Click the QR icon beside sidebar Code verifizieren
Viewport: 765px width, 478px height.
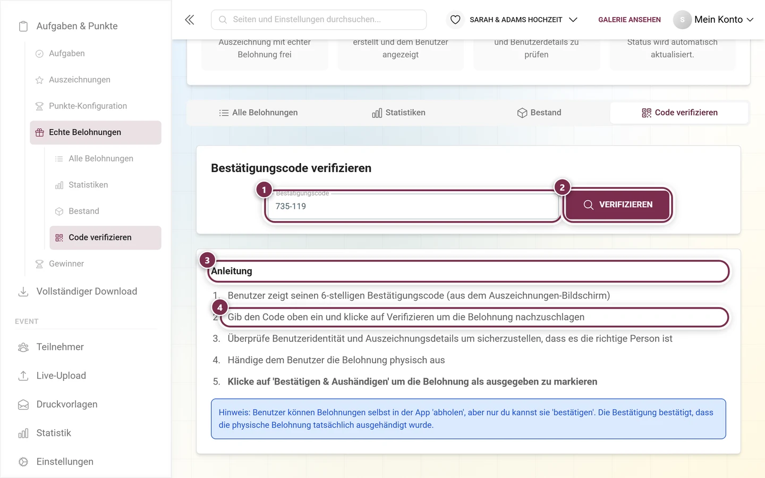pos(59,237)
